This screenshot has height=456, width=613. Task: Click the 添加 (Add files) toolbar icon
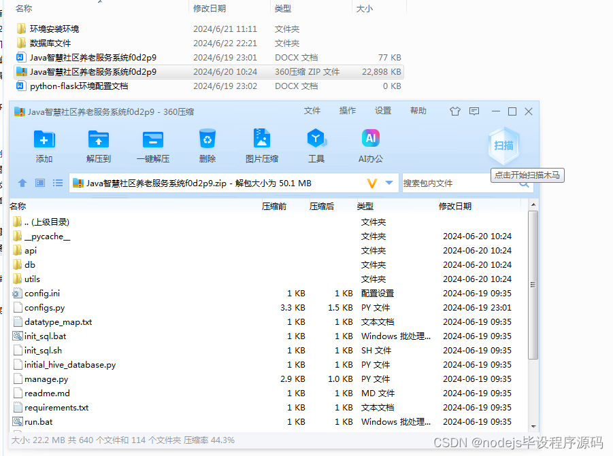pos(44,143)
